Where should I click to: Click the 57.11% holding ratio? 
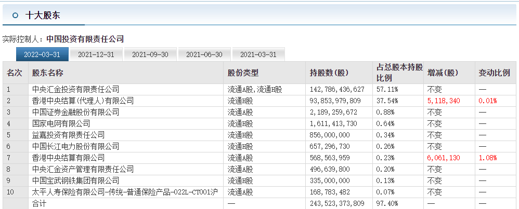[x=387, y=90]
